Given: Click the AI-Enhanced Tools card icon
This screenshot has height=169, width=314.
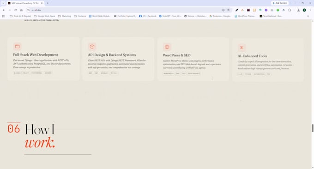Looking at the screenshot, I should pos(242,48).
